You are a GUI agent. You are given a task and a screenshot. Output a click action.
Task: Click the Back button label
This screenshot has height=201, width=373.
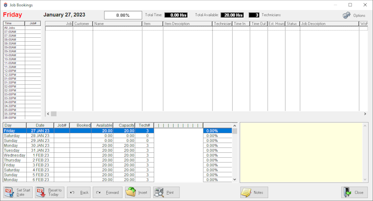84,193
